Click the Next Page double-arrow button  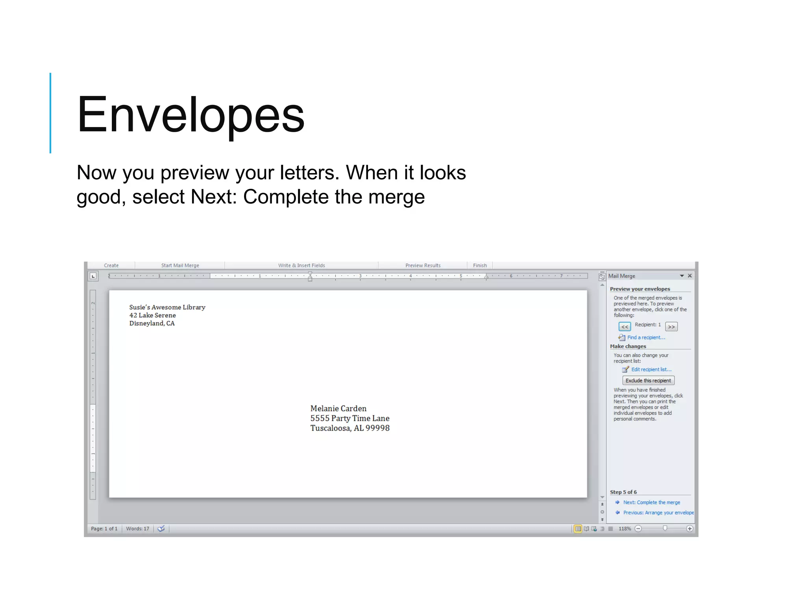[x=602, y=519]
